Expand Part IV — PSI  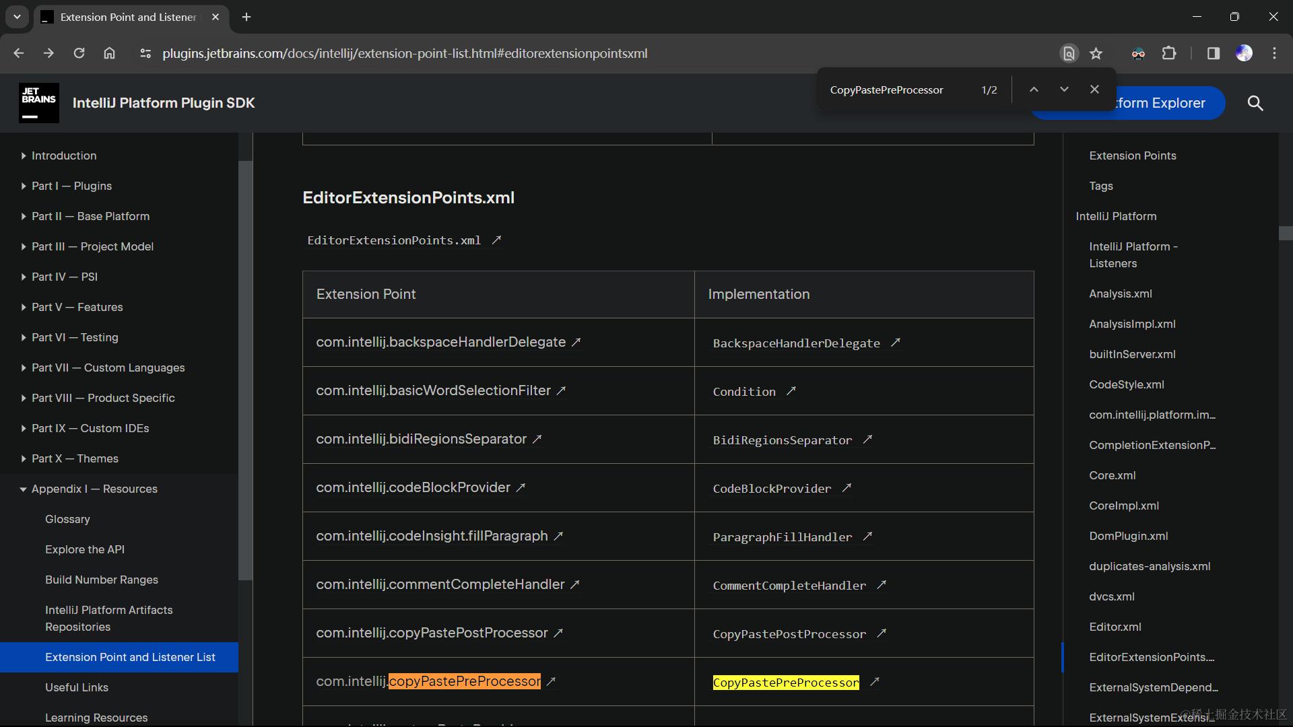tap(24, 277)
